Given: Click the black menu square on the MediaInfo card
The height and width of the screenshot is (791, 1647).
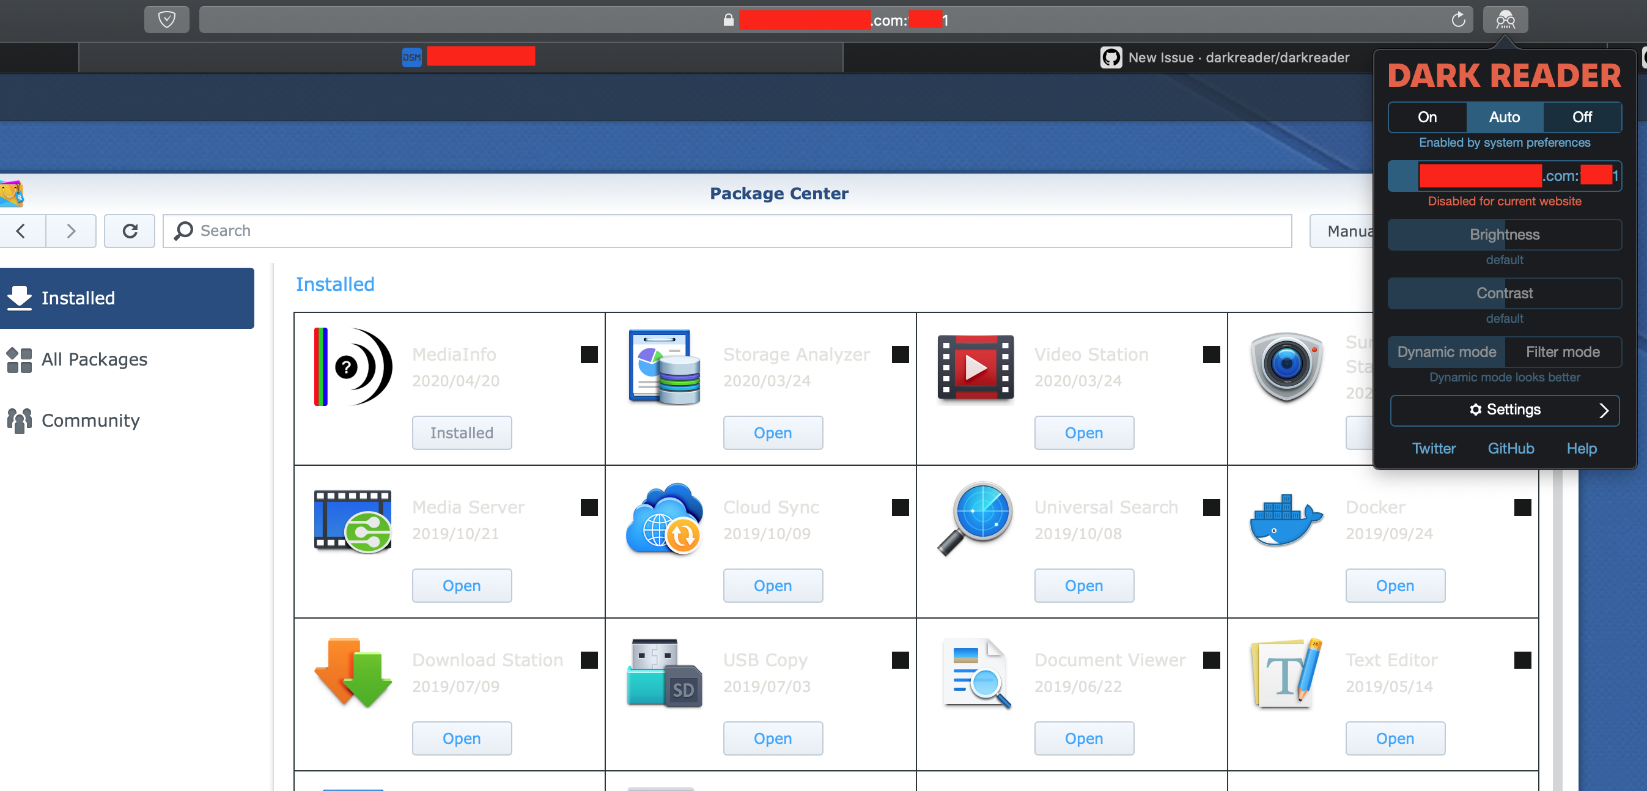Looking at the screenshot, I should pos(589,355).
